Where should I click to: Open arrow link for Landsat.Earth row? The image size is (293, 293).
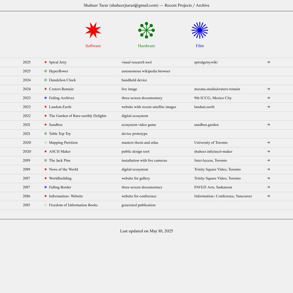tap(268, 107)
